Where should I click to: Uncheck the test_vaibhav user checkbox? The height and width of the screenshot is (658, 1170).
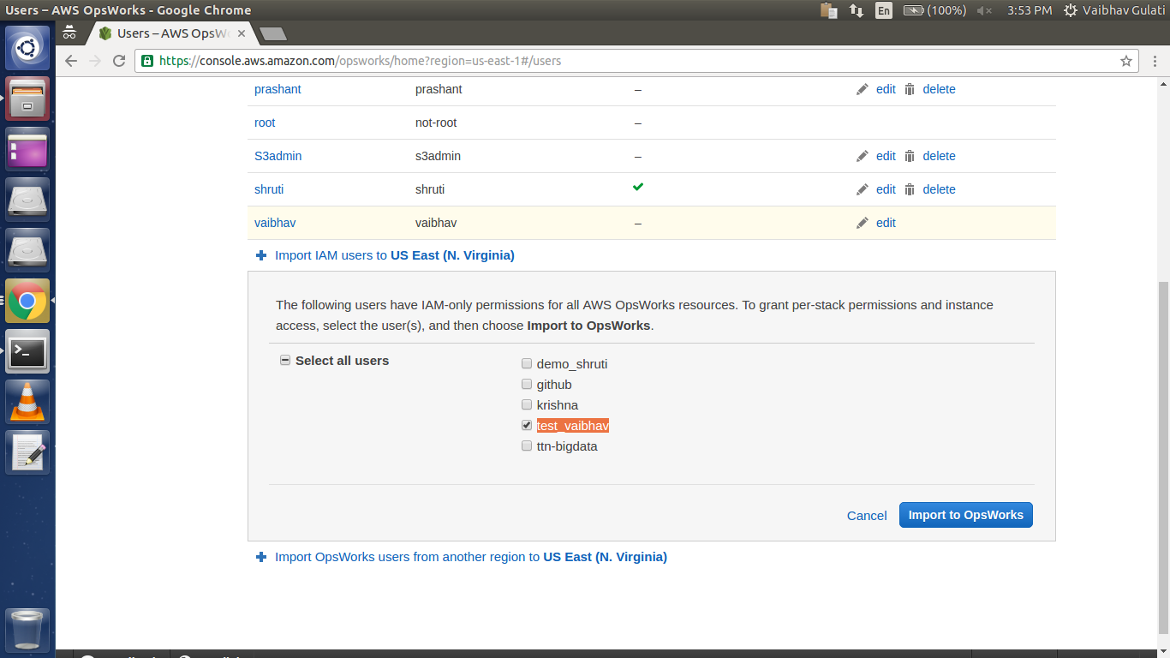coord(527,426)
